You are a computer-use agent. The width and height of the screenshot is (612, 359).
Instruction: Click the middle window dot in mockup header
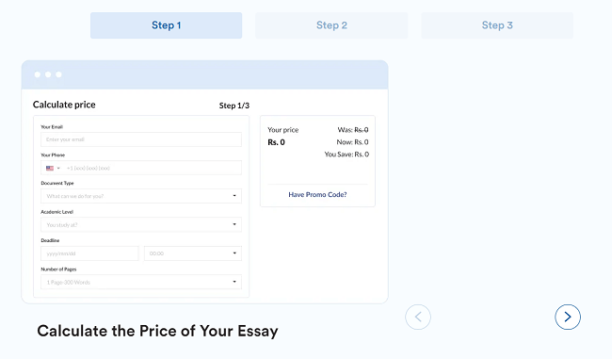point(48,74)
